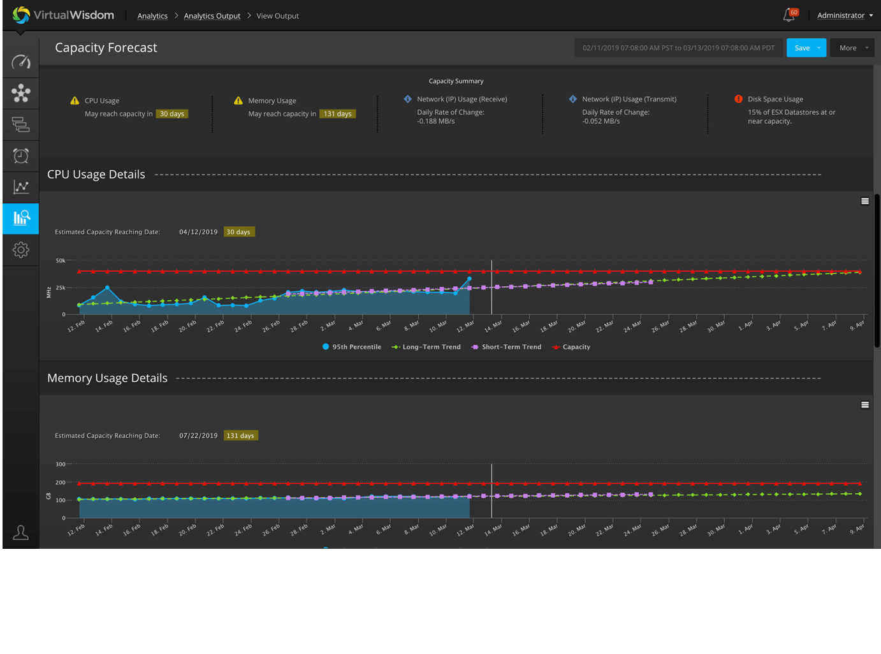Screen dimensions: 881x654
Task: Click Disk Space Usage red alert icon
Action: [738, 99]
